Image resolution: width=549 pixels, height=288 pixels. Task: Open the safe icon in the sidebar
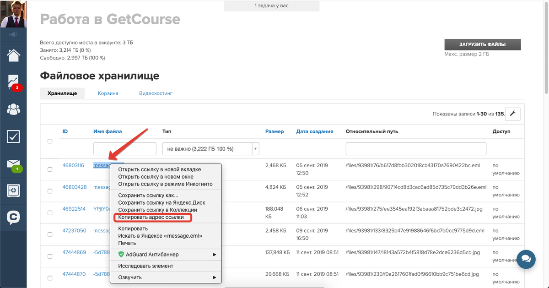point(13,190)
